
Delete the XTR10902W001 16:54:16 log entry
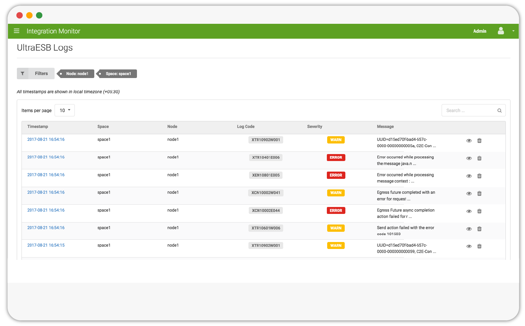(x=479, y=141)
